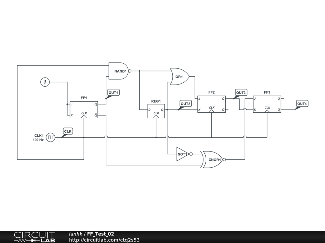325x243 pixels.
Task: Click the NOT1 inverter symbol
Action: coord(182,154)
